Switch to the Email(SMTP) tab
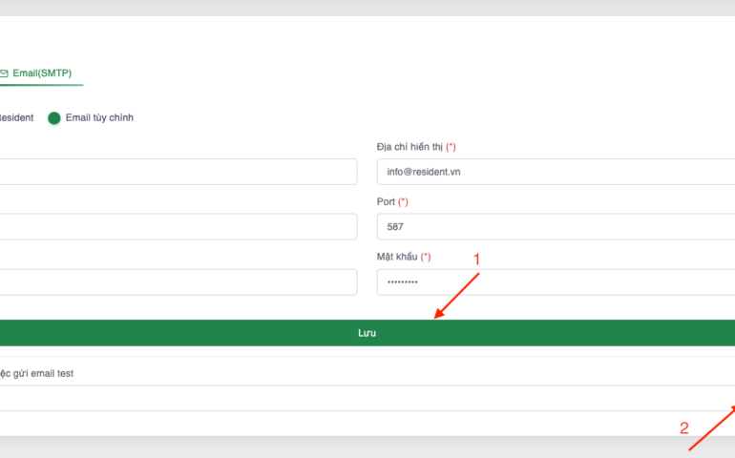This screenshot has width=735, height=458. pyautogui.click(x=42, y=73)
